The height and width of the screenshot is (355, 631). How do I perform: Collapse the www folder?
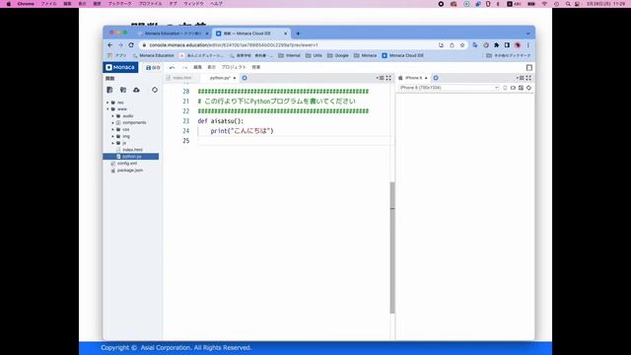pyautogui.click(x=107, y=109)
